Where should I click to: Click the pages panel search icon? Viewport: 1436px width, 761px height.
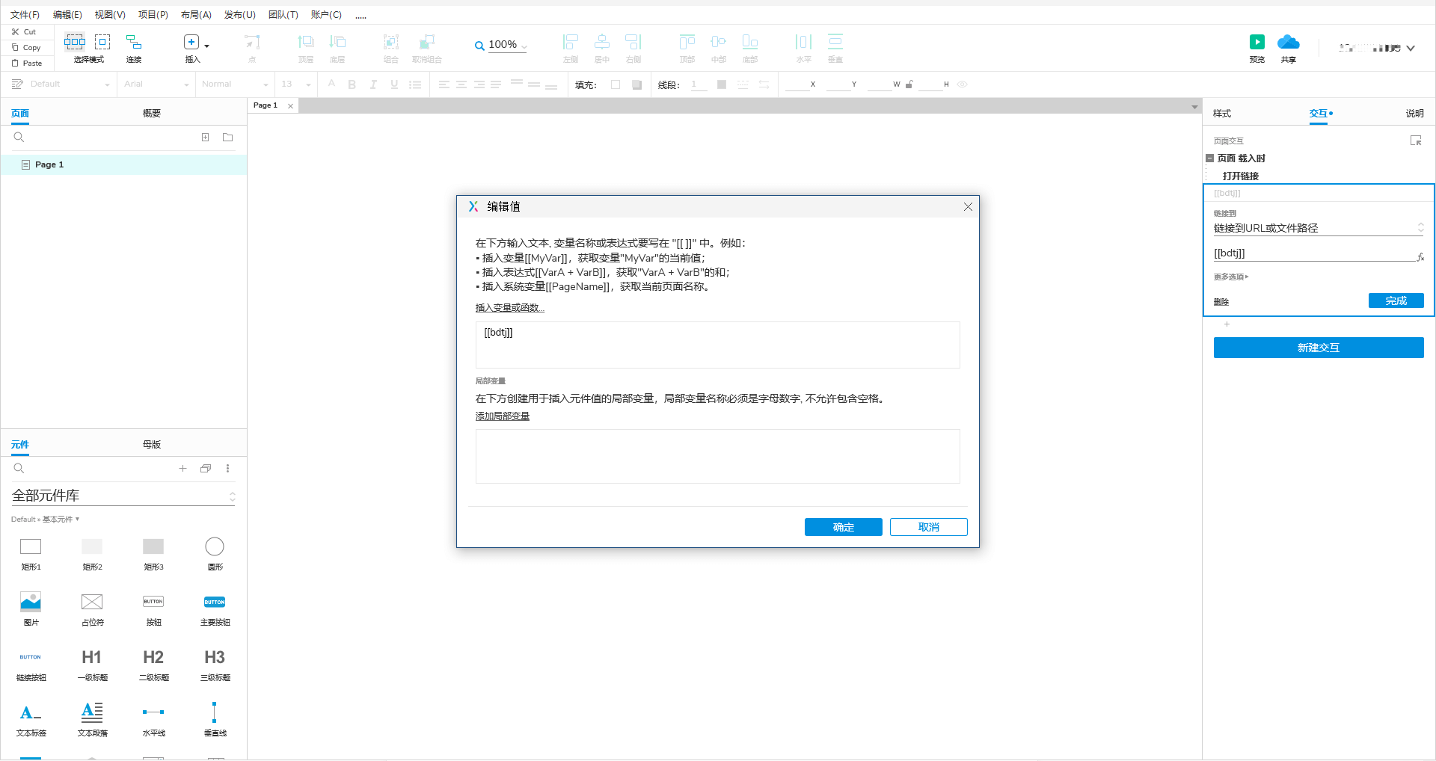(19, 138)
